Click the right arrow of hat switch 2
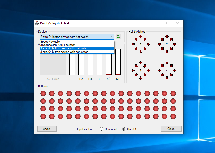215x153 pixels. [175, 44]
